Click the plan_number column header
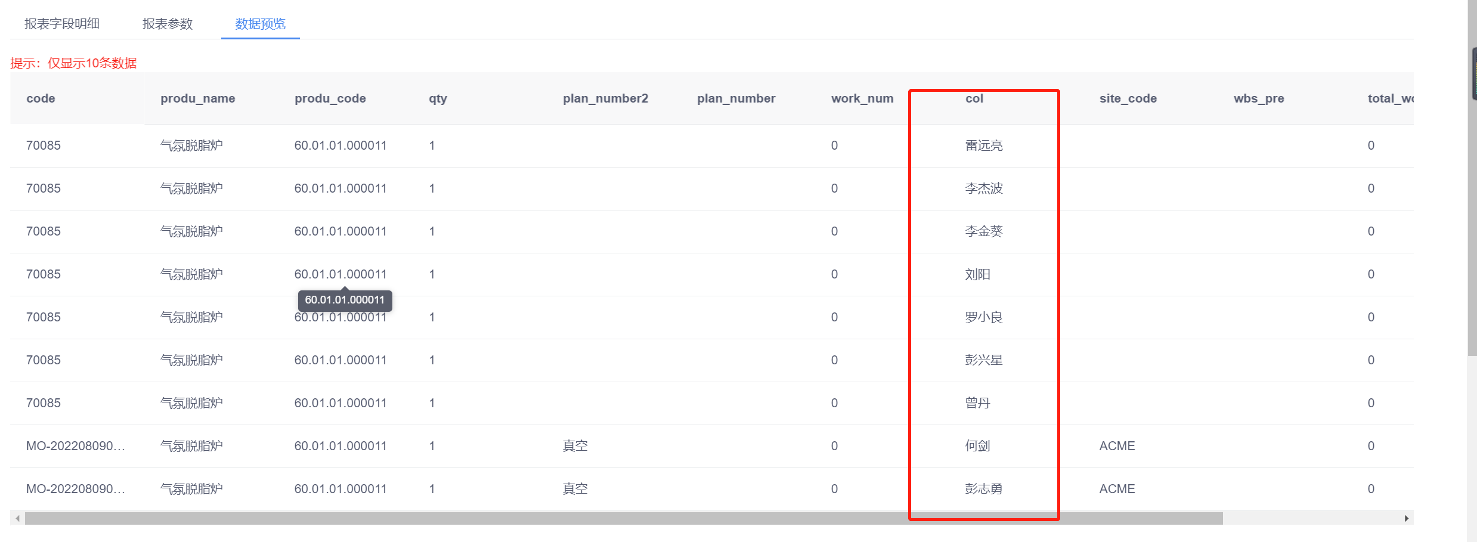This screenshot has height=542, width=1477. 736,98
